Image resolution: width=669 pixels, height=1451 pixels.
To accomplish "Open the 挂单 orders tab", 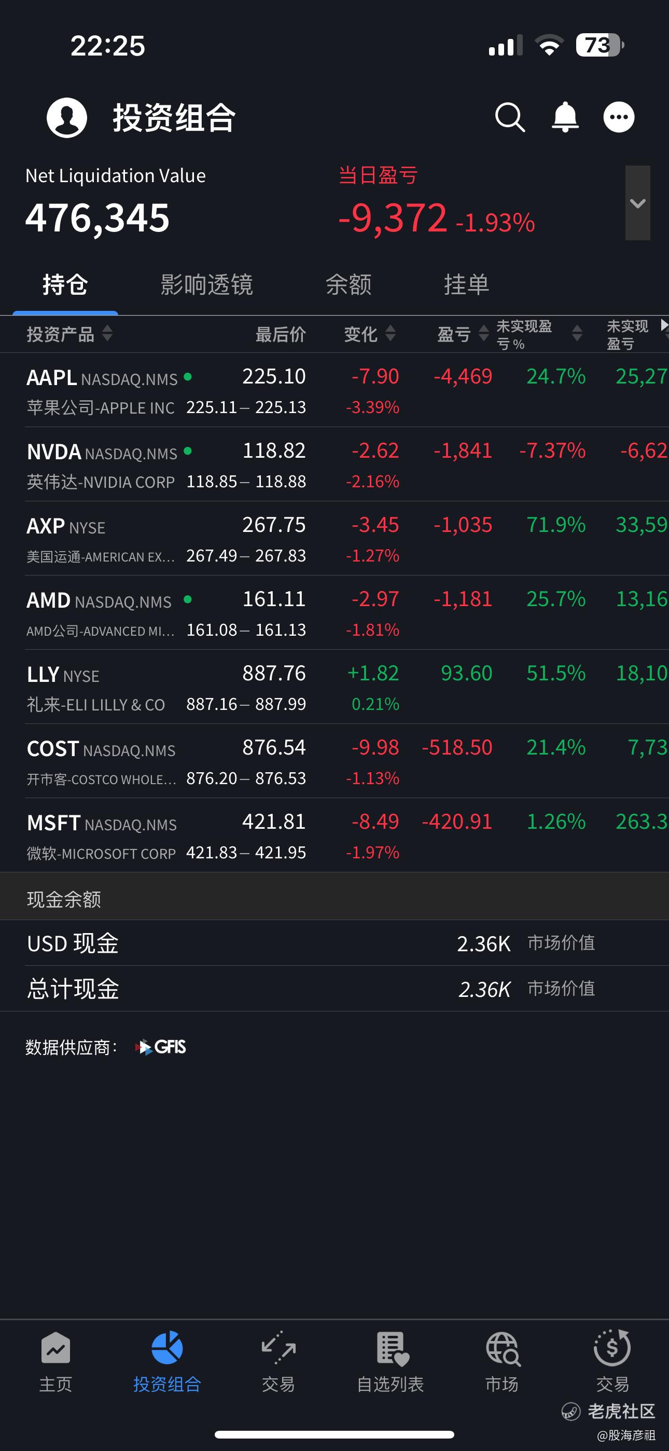I will point(466,284).
